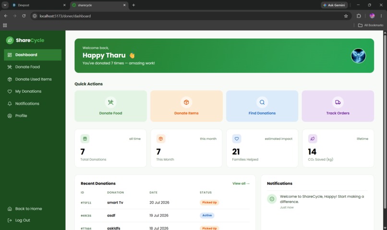Image resolution: width=387 pixels, height=230 pixels.
Task: Click the Welcome to ShareCycle notification text
Action: tap(322, 199)
